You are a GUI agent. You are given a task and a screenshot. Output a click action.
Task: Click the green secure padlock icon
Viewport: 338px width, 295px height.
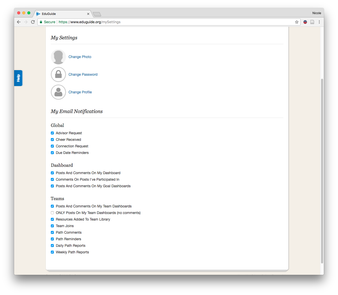click(x=41, y=22)
